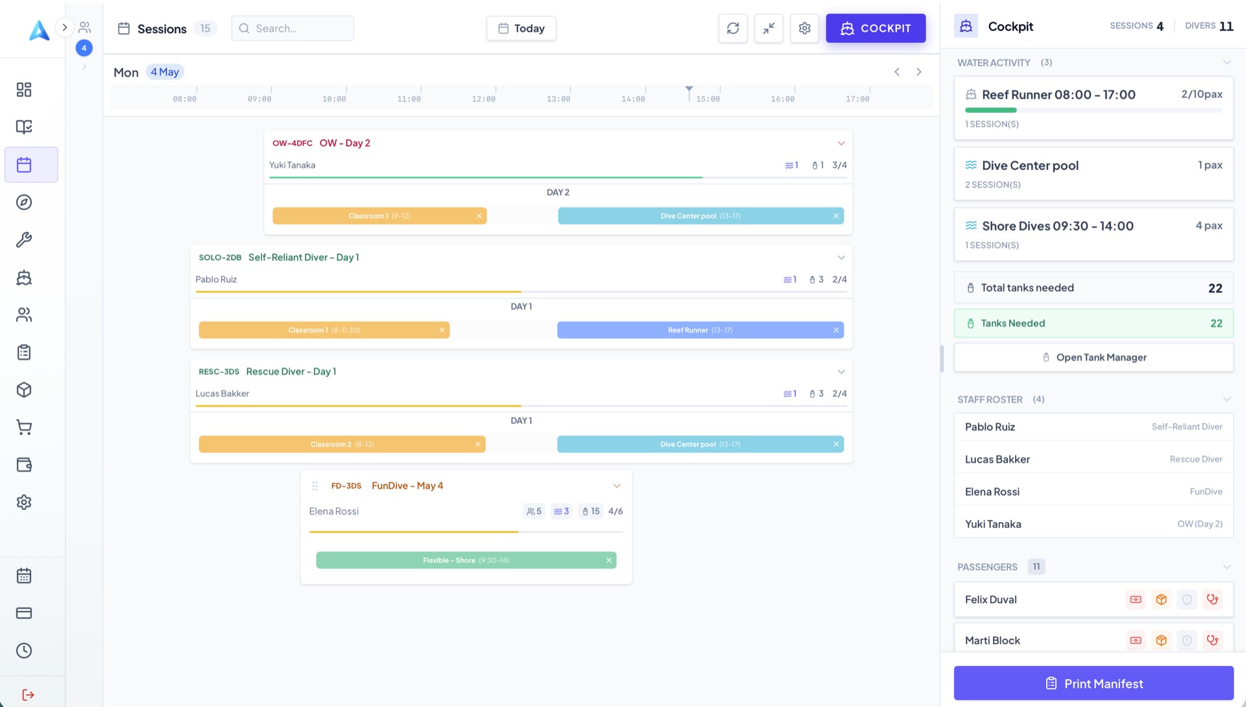This screenshot has height=707, width=1246.
Task: Click OW - Day 2 green progress bar
Action: [558, 177]
